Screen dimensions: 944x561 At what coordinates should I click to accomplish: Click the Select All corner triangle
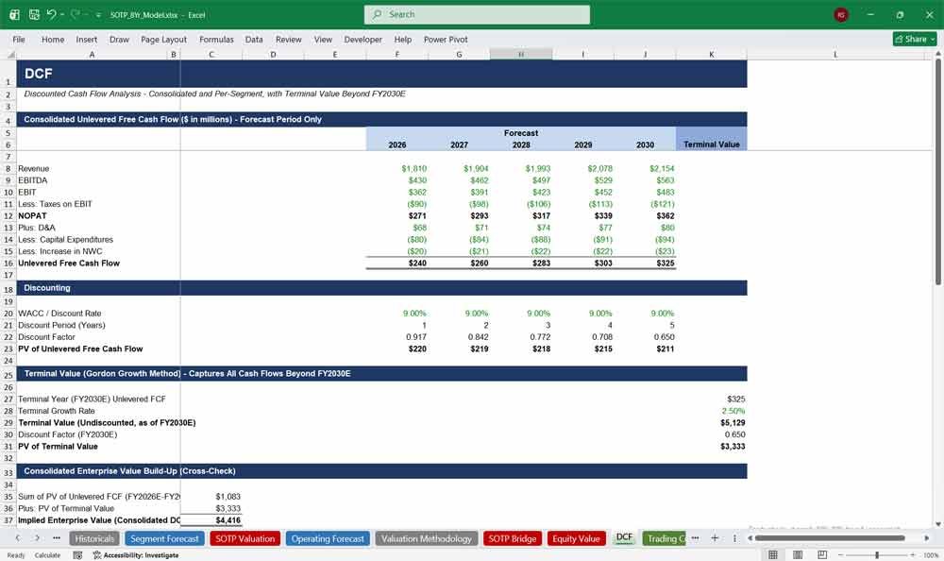click(10, 54)
